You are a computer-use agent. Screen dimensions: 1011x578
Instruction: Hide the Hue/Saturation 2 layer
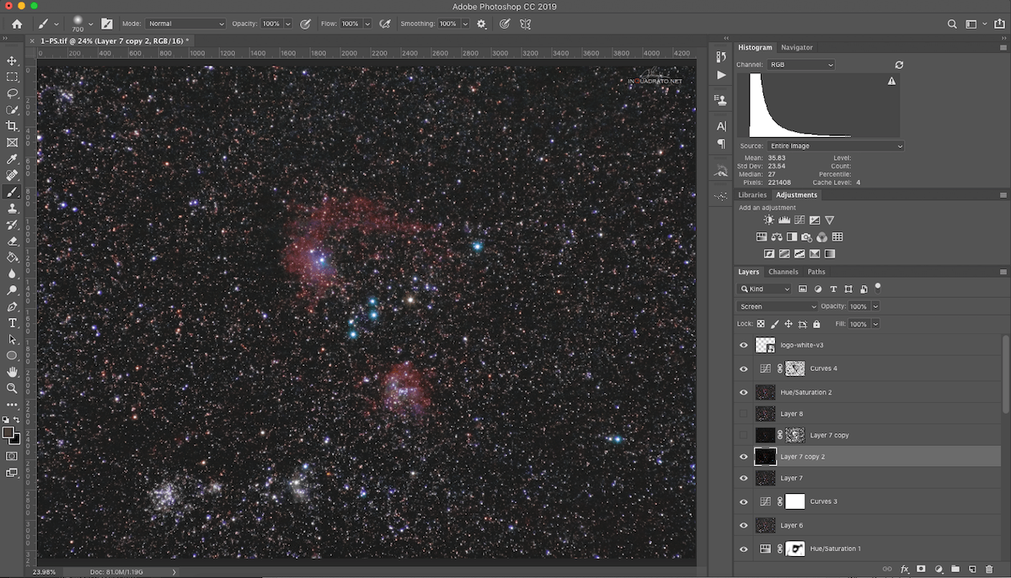point(743,392)
